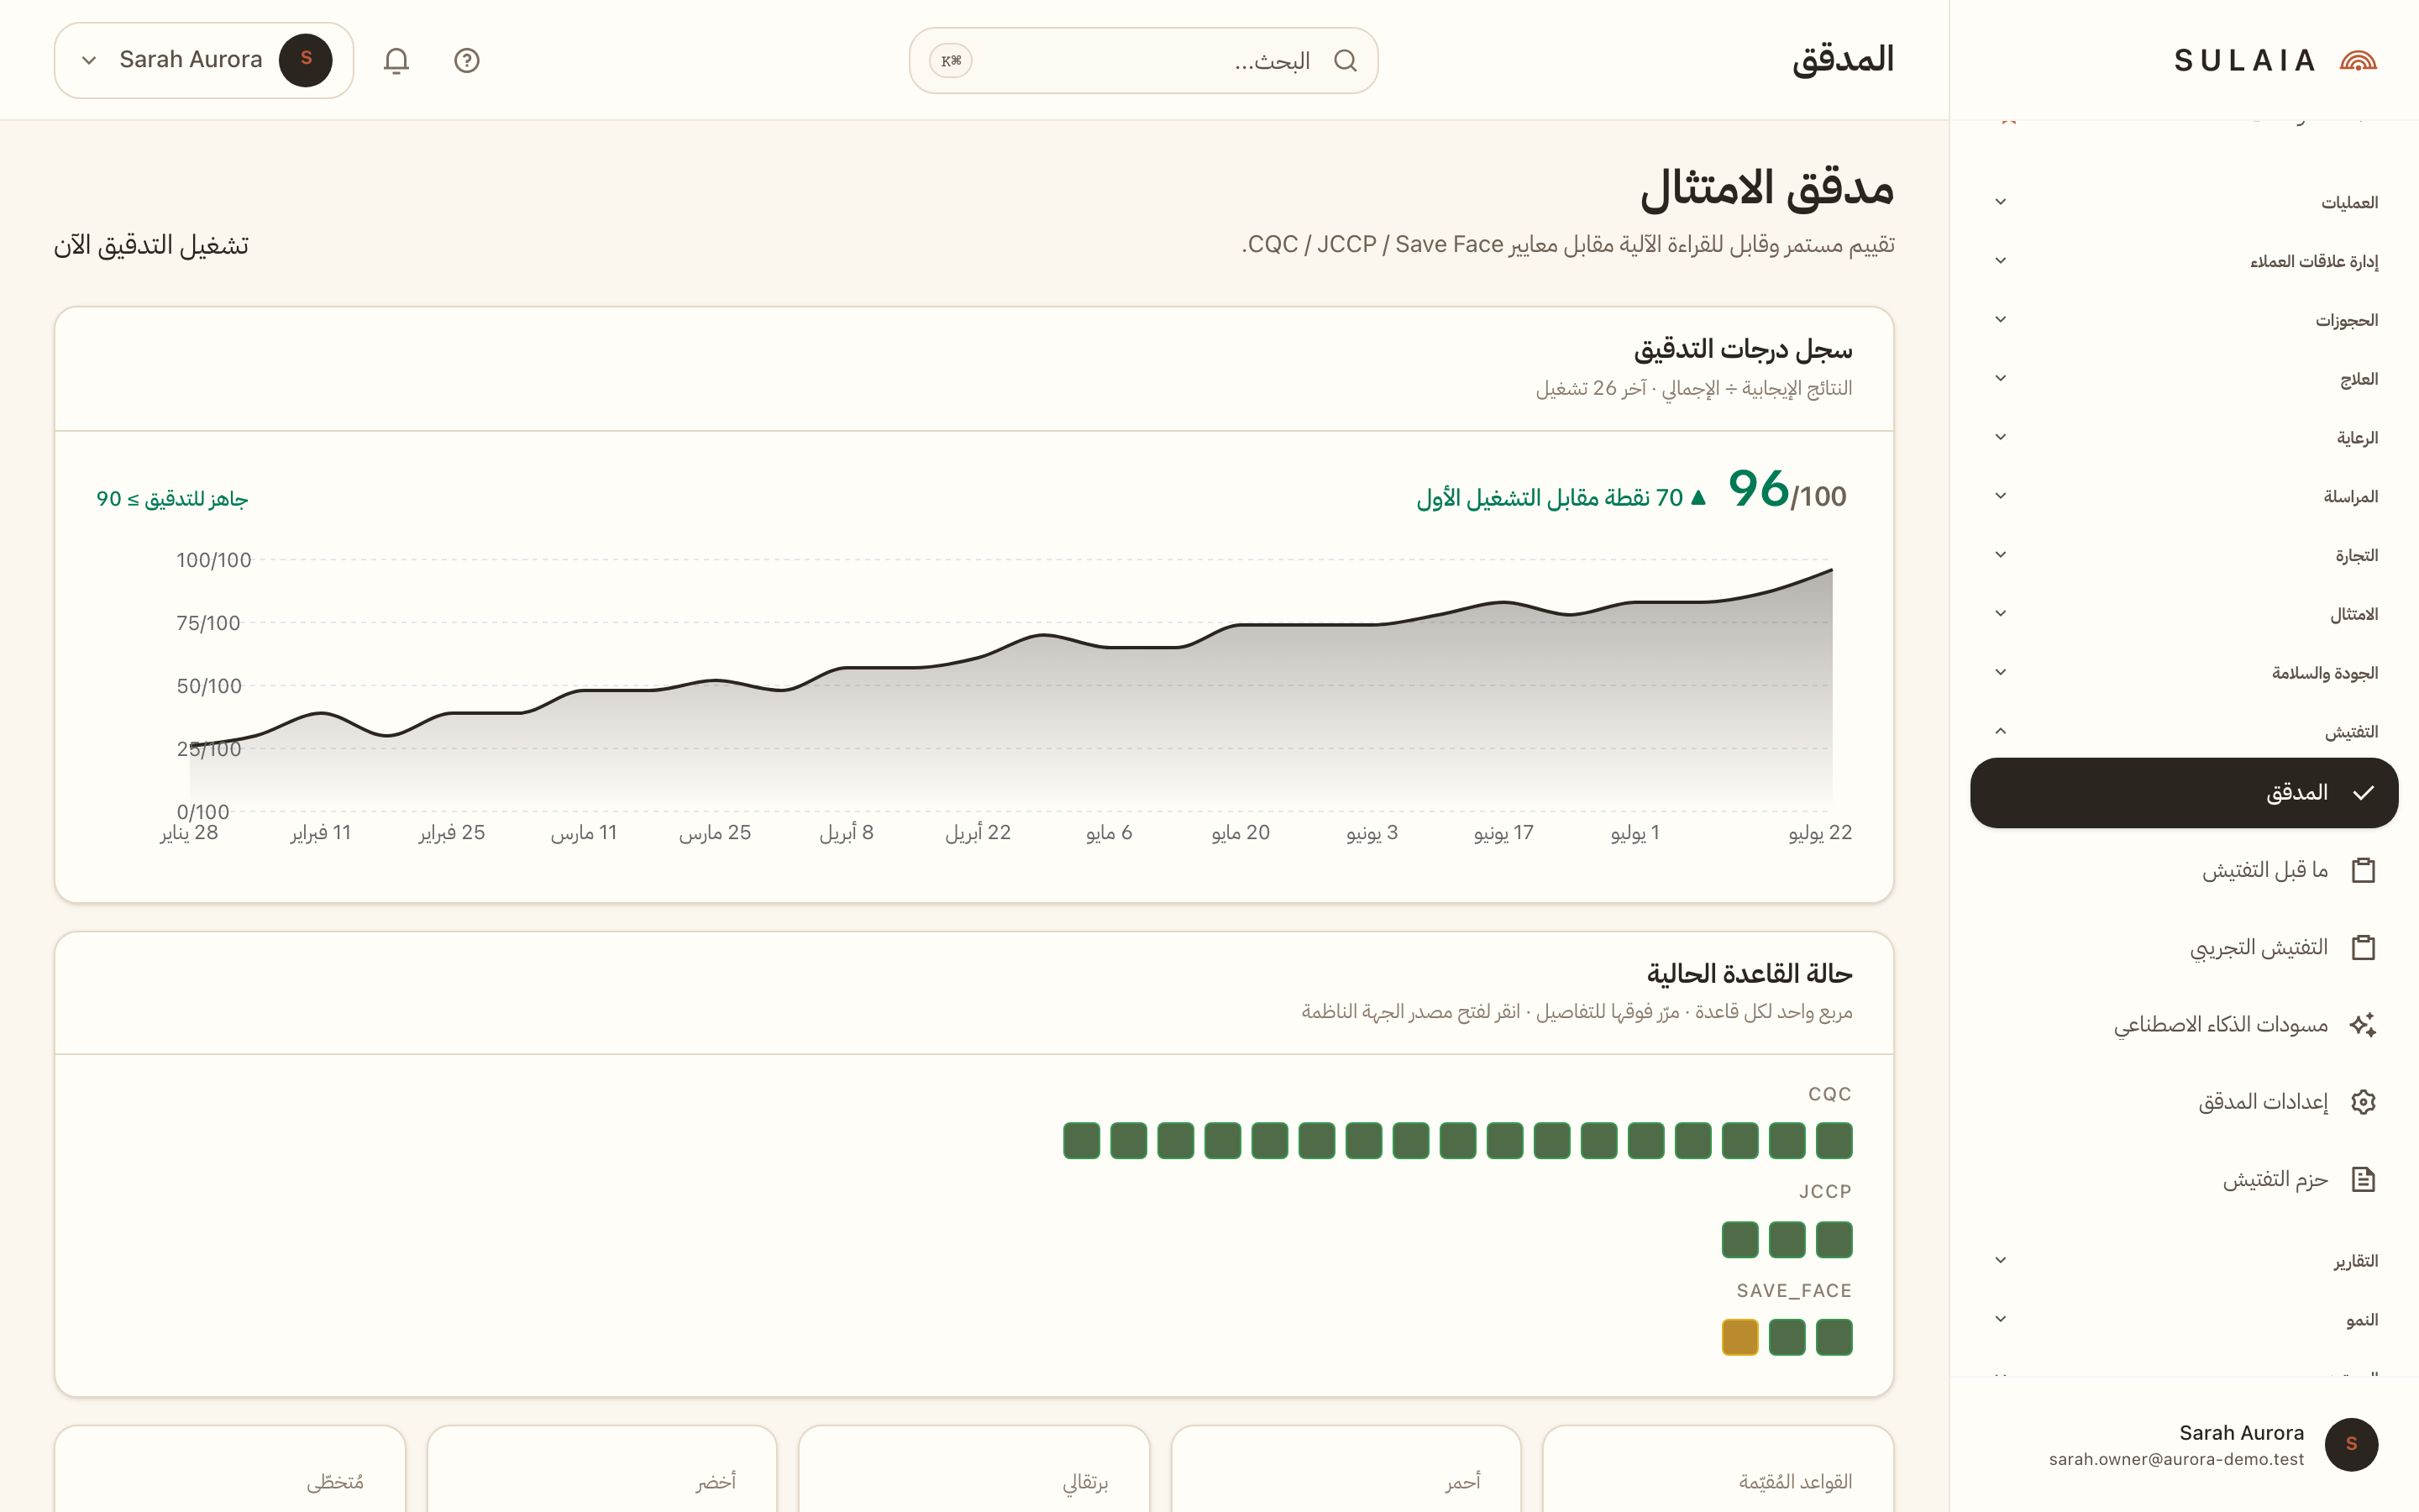This screenshot has width=2419, height=1512.
Task: Click the برتقالي summary card
Action: coord(973,1469)
